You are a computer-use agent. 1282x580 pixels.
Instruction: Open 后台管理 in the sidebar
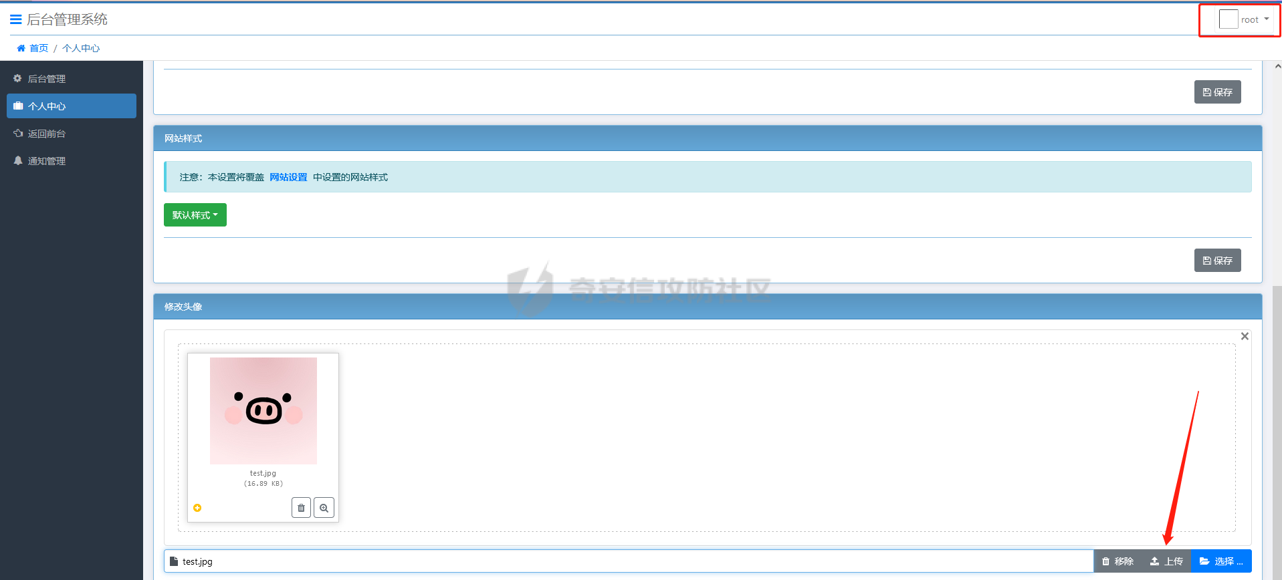tap(46, 79)
